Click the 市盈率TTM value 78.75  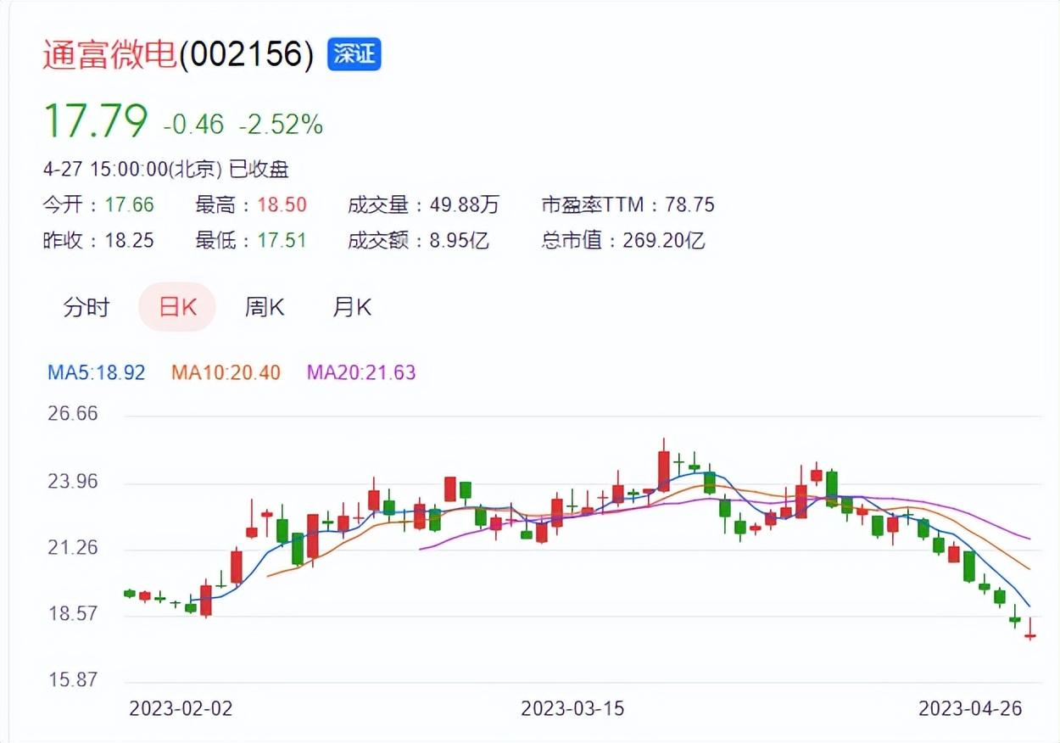point(690,205)
